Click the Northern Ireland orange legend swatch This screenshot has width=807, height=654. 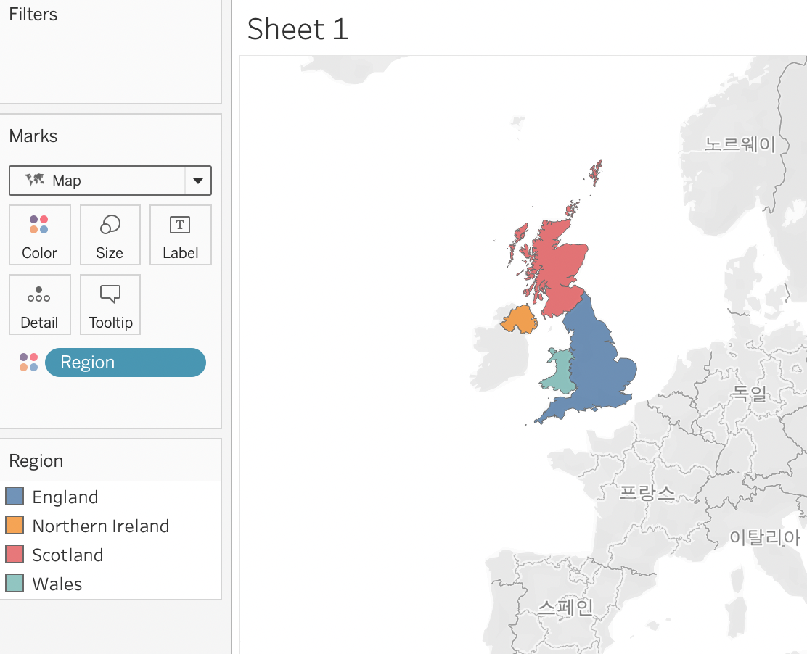[x=15, y=526]
